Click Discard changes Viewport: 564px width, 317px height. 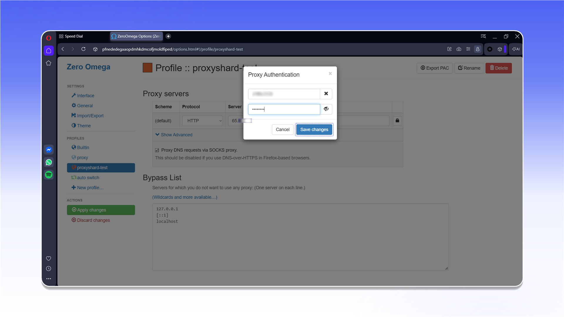(x=91, y=220)
